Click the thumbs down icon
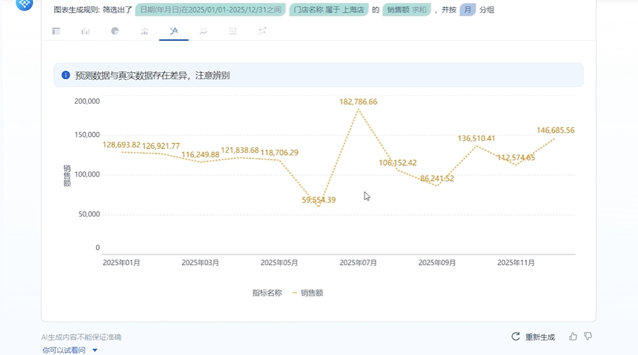638x355 pixels. click(x=588, y=337)
